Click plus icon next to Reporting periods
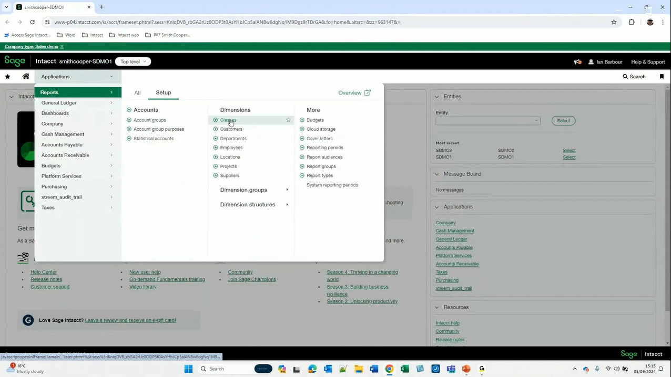The image size is (671, 377). 302,148
